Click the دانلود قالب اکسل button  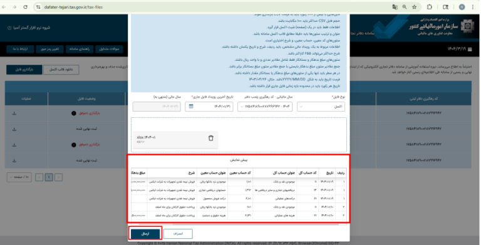tap(61, 70)
